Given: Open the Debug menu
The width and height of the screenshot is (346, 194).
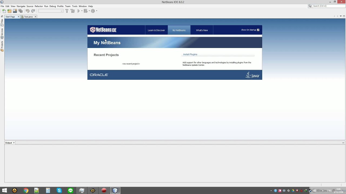Looking at the screenshot, I should click(x=52, y=6).
